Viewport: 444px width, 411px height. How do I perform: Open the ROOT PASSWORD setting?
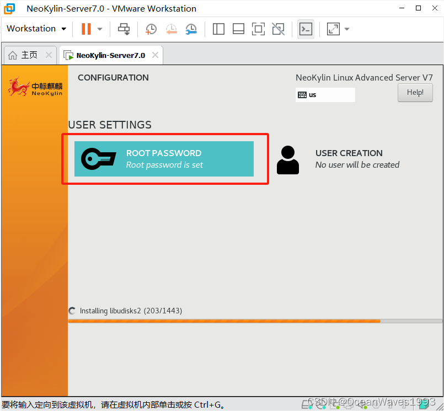point(164,159)
